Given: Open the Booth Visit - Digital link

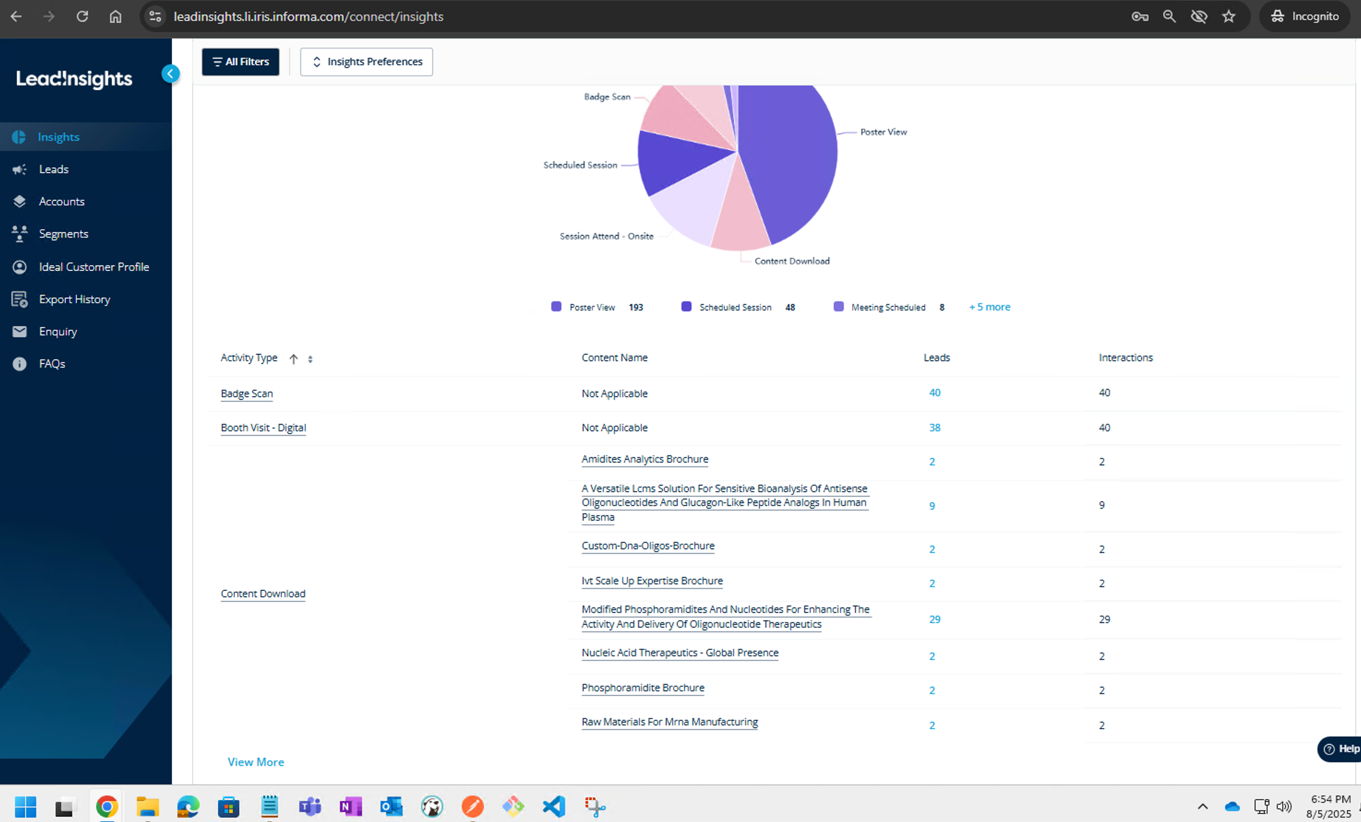Looking at the screenshot, I should tap(264, 428).
